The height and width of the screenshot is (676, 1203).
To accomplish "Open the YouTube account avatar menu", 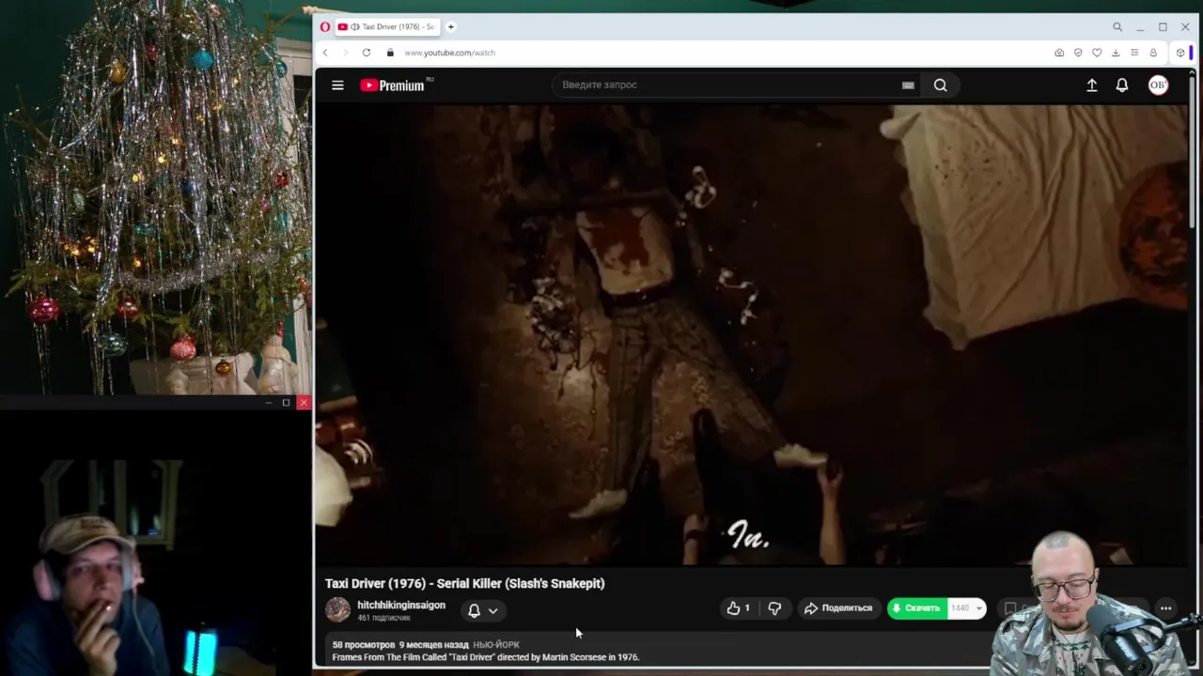I will coord(1158,85).
